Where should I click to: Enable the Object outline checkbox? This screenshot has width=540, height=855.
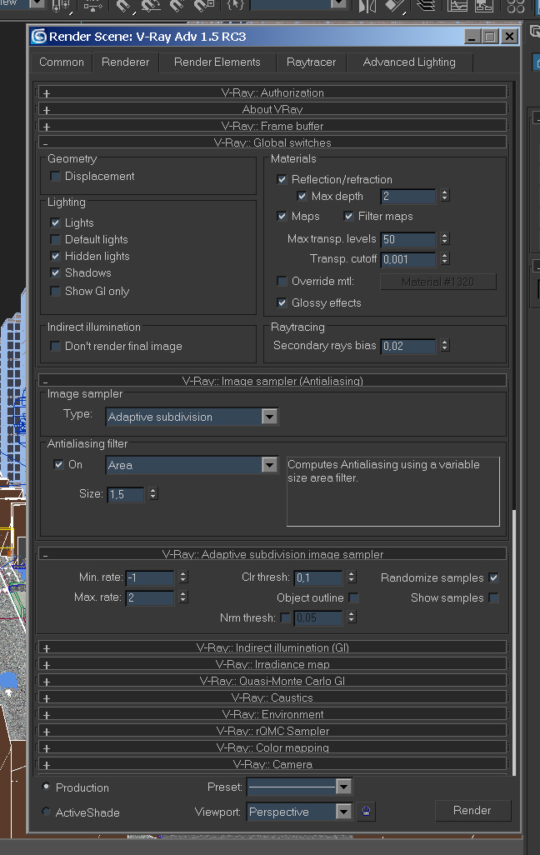(353, 597)
